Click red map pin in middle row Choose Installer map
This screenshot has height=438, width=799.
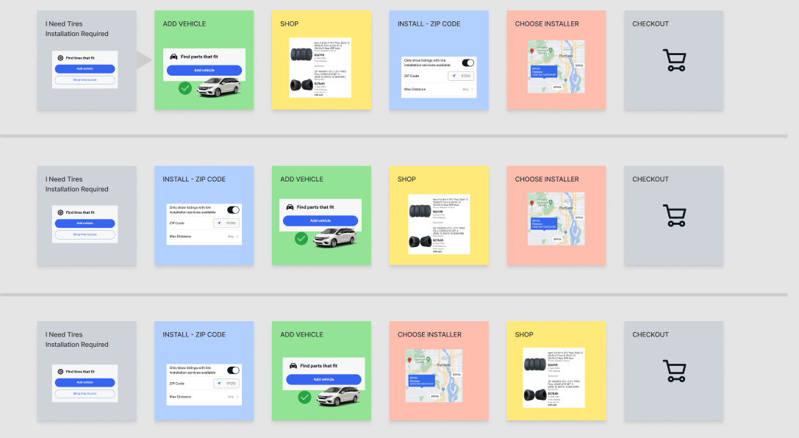tap(532, 204)
